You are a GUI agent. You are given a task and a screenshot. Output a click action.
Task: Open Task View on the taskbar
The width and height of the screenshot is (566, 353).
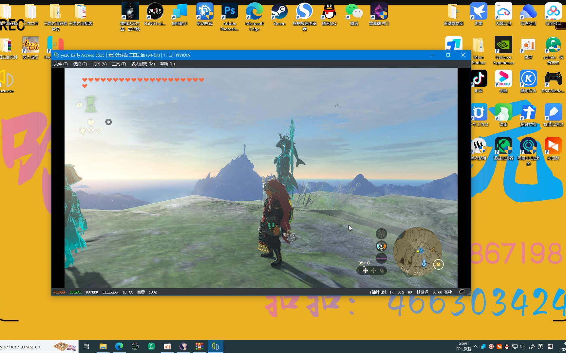tap(86, 346)
